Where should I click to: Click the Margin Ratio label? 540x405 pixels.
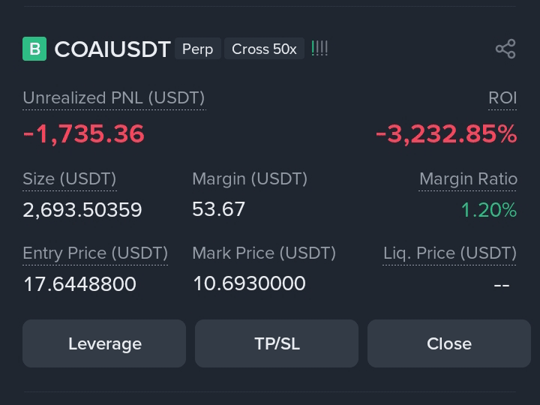(468, 179)
